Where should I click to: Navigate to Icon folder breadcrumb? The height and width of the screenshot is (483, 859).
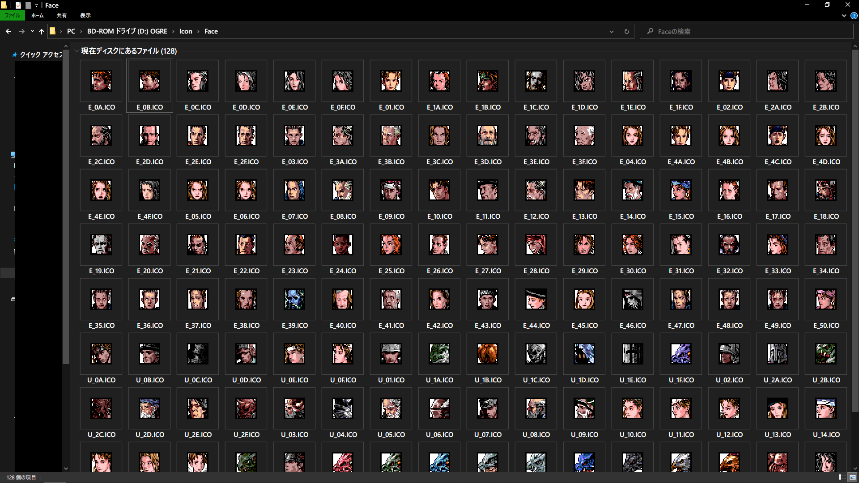pos(186,31)
